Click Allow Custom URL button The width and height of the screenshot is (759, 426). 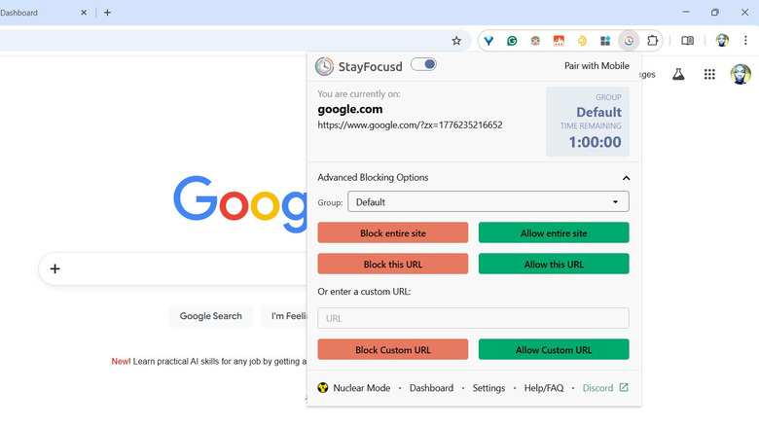[x=554, y=349]
